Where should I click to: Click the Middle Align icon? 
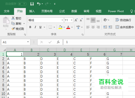click(x=93, y=20)
